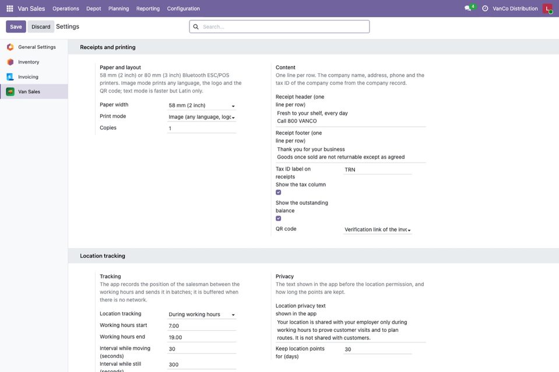Switch company via VanCo Distribution
559x372 pixels.
(515, 9)
